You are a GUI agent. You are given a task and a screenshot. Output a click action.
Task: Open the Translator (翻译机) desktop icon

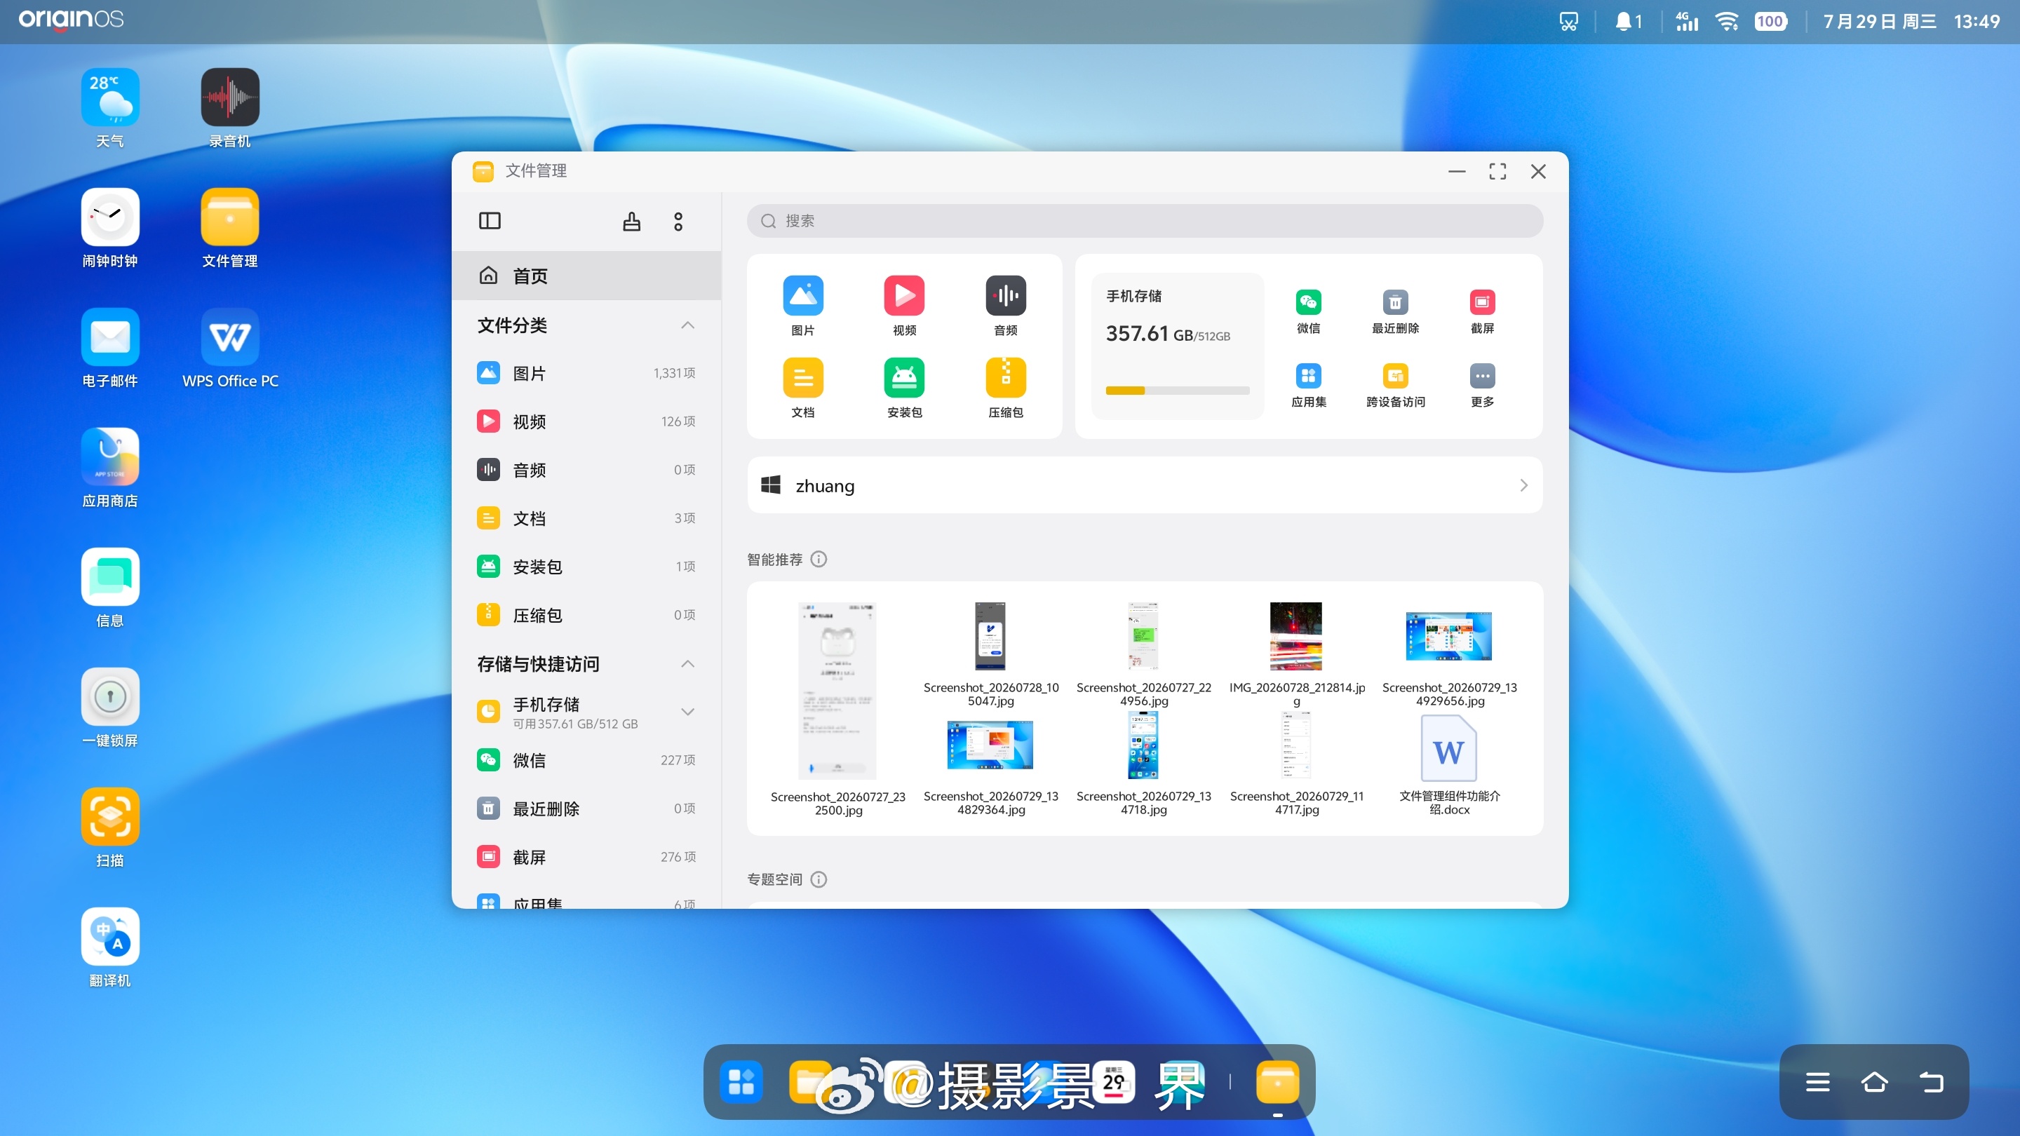(x=110, y=948)
